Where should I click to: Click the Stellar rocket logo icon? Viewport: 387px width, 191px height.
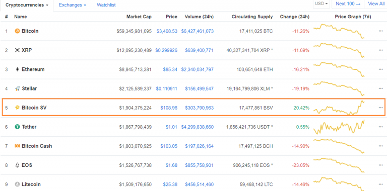pyautogui.click(x=17, y=88)
